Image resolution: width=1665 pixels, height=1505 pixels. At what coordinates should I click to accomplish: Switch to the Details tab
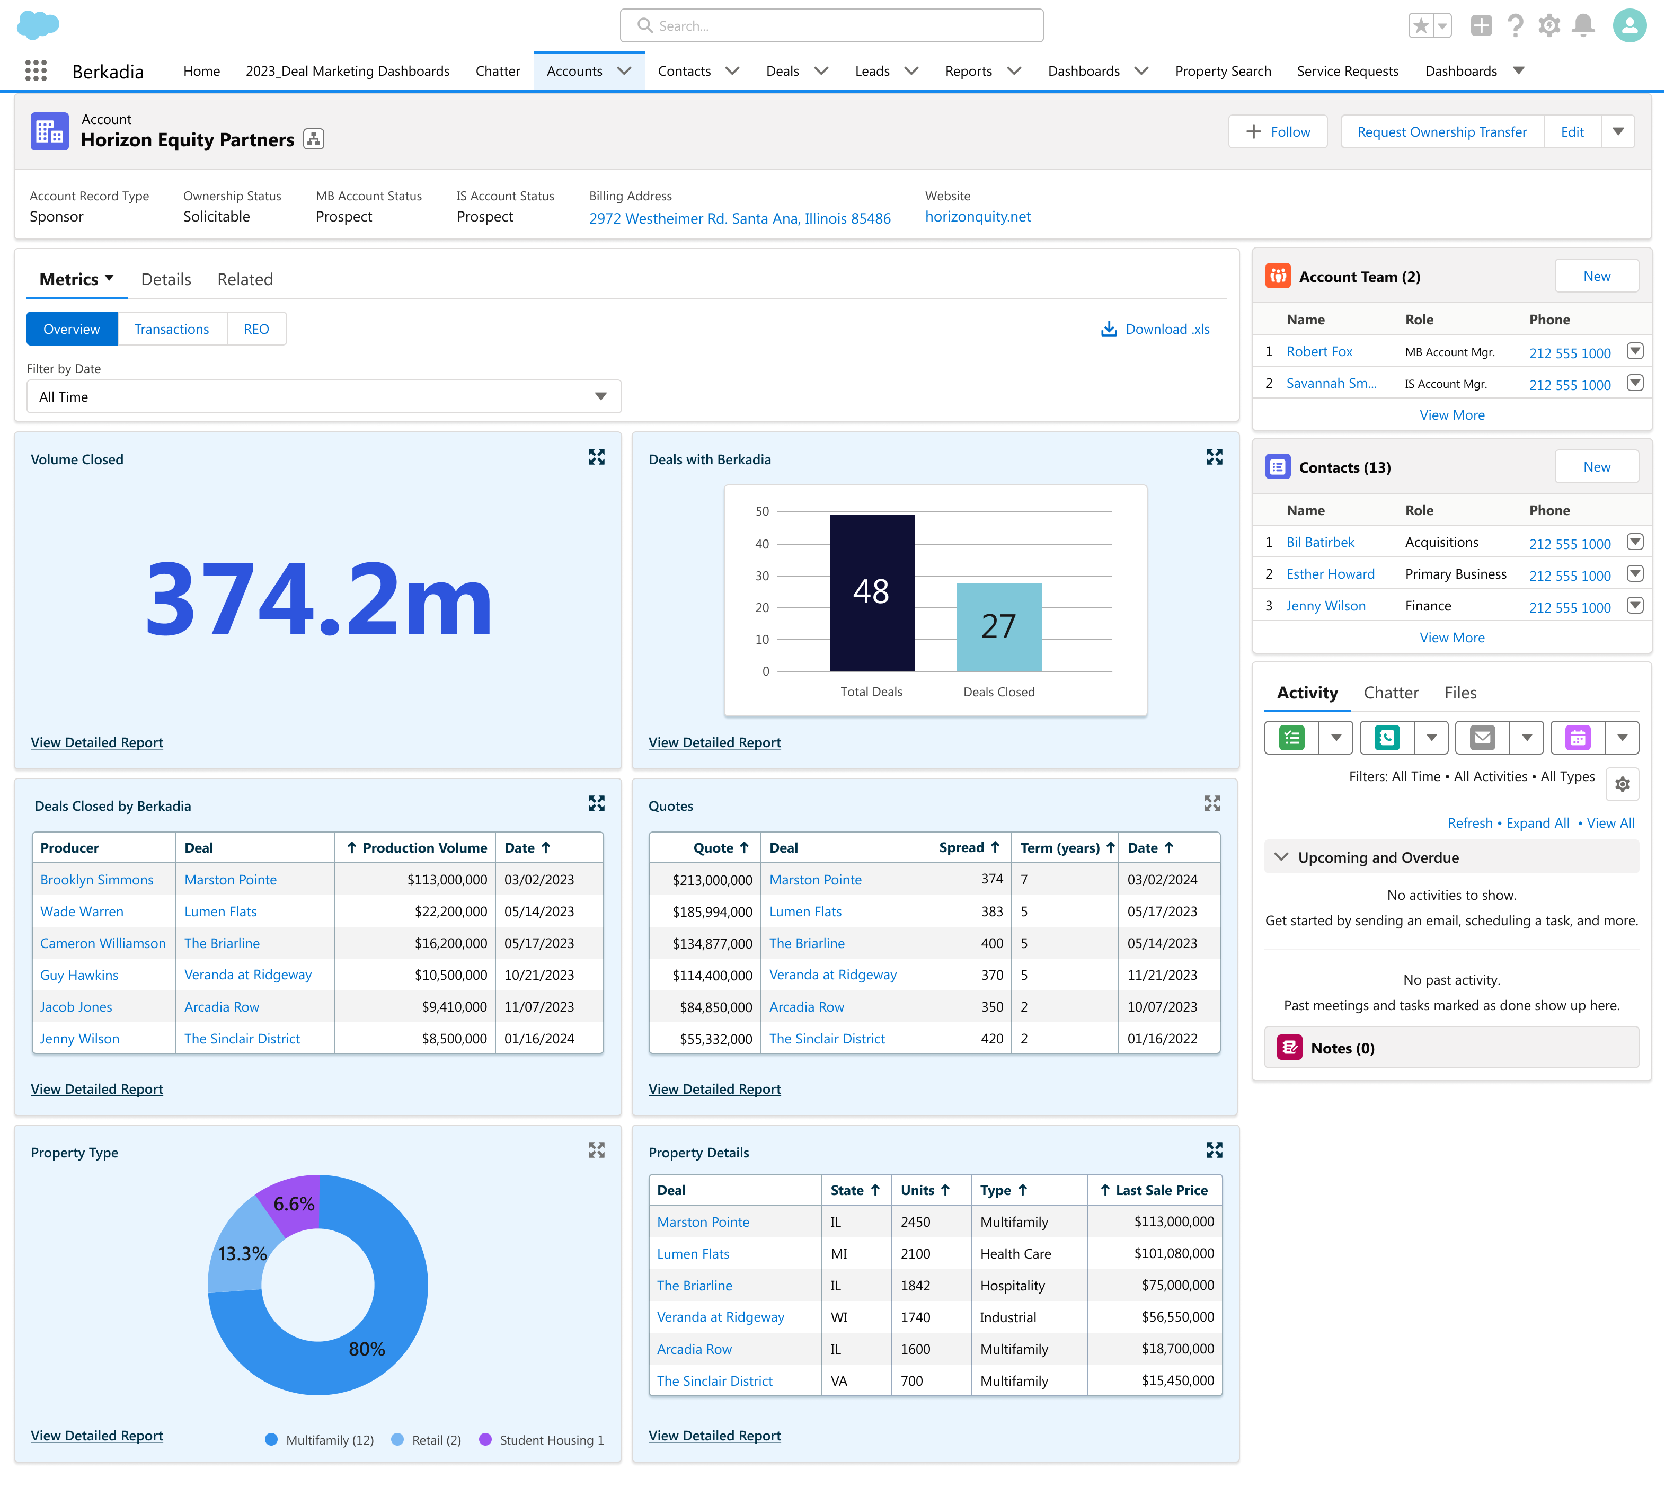(166, 279)
